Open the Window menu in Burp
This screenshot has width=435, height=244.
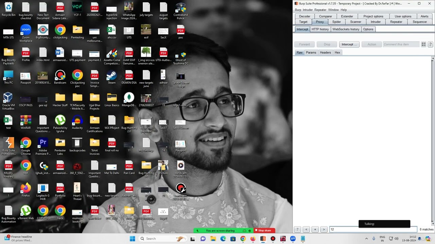(333, 10)
